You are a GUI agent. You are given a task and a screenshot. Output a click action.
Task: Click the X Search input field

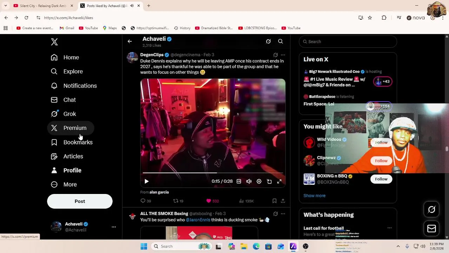point(348,41)
